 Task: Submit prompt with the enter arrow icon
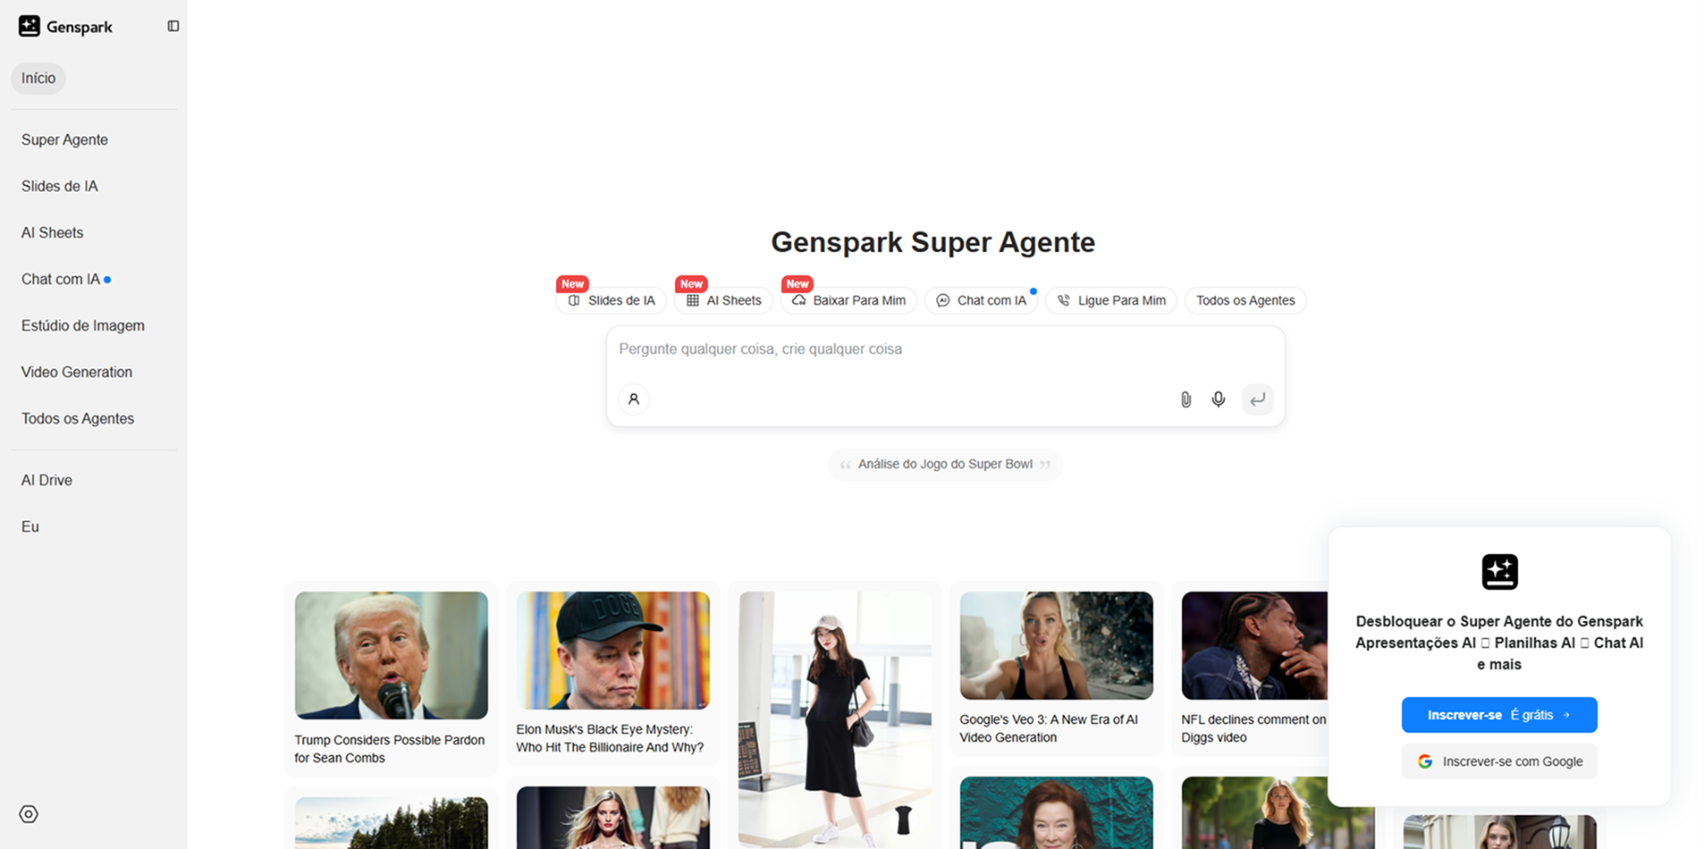click(x=1257, y=399)
